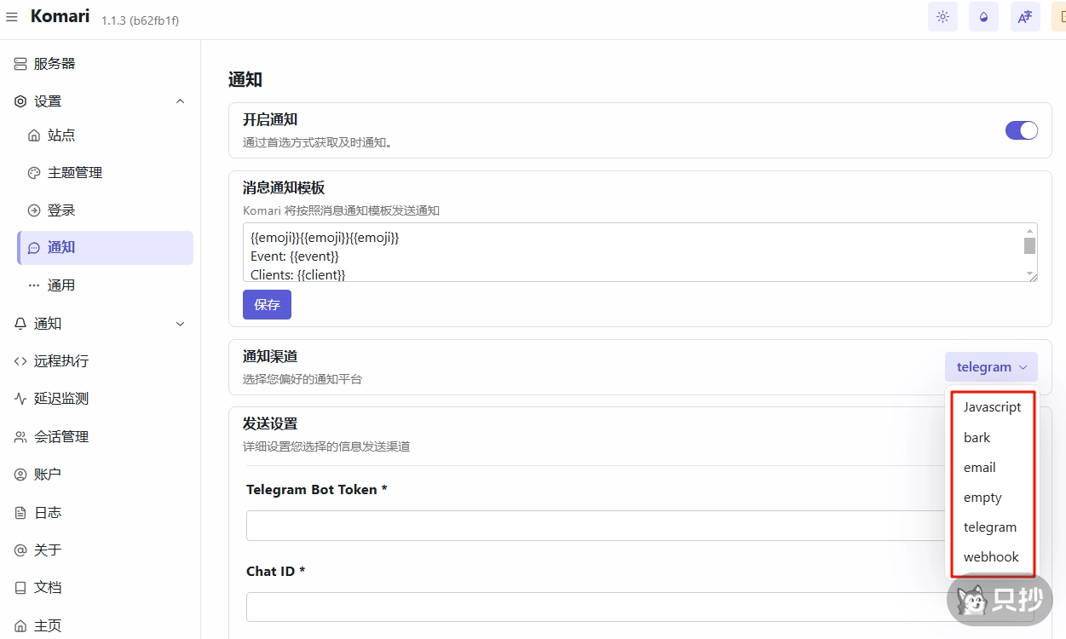
Task: Select email notification channel option
Action: tap(980, 468)
